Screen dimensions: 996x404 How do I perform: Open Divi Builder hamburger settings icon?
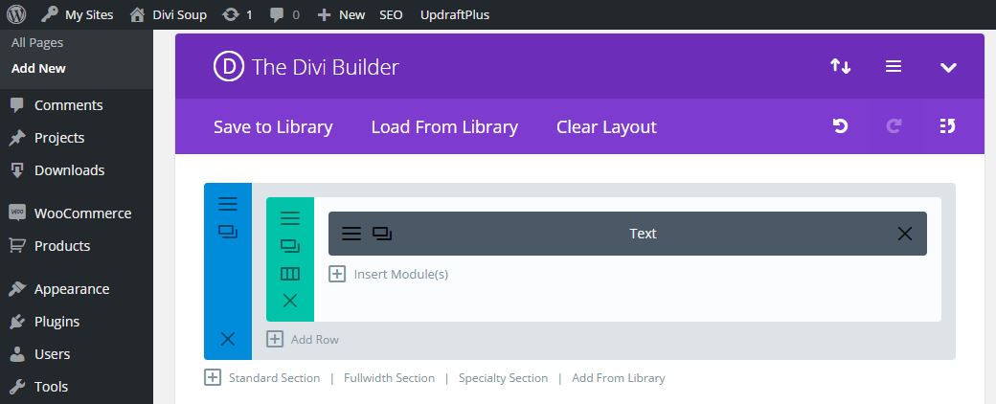[x=894, y=66]
